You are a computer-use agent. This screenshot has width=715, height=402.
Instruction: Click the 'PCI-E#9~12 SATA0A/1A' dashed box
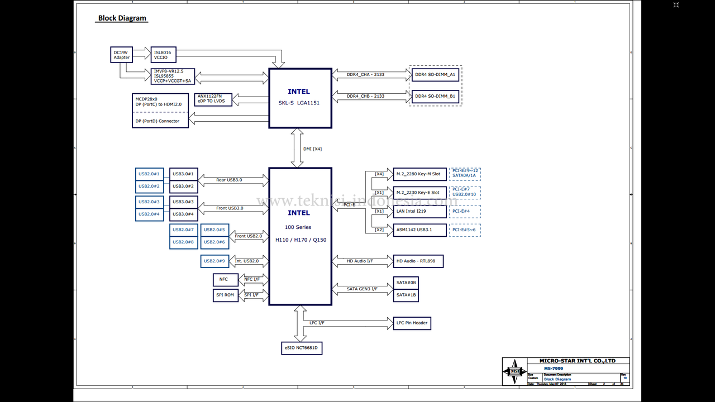point(465,173)
